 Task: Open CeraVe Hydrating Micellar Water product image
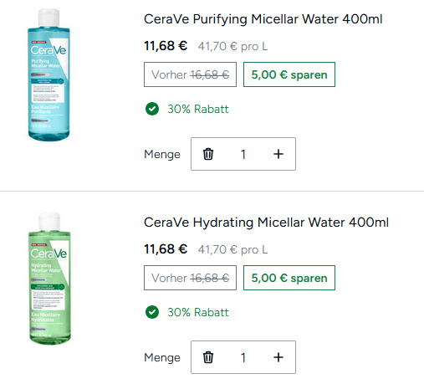49,279
